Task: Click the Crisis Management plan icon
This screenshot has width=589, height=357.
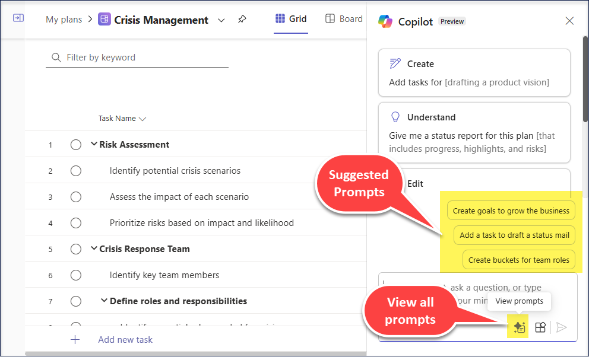Action: [x=104, y=20]
